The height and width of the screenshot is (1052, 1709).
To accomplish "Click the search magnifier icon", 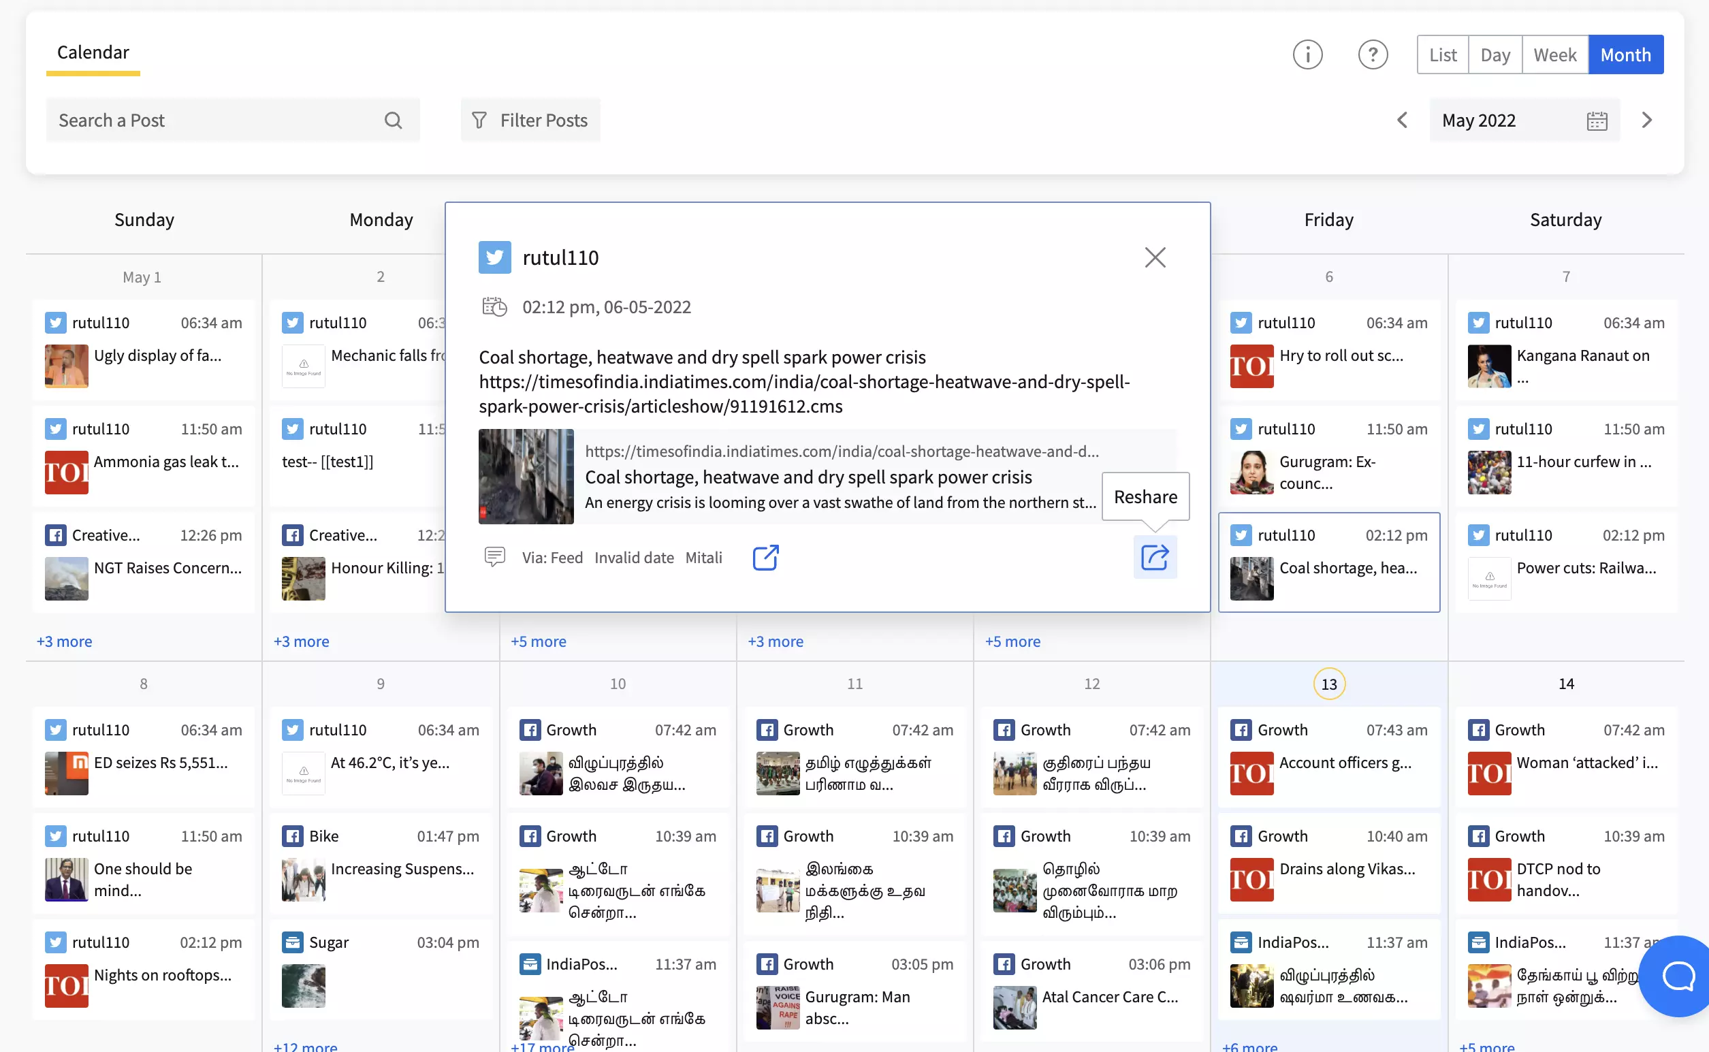I will tap(393, 121).
